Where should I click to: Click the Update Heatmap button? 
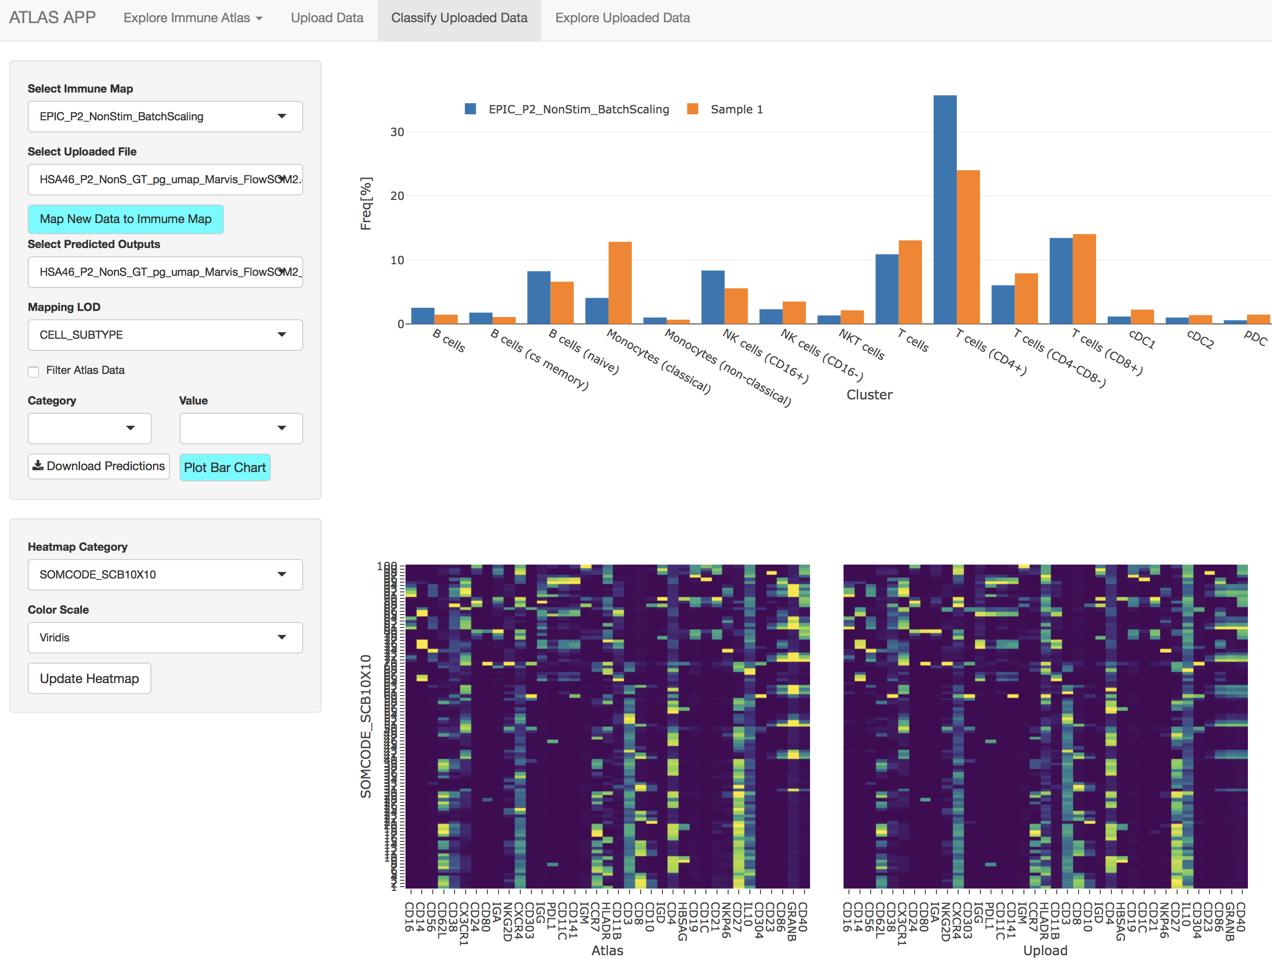click(x=89, y=678)
